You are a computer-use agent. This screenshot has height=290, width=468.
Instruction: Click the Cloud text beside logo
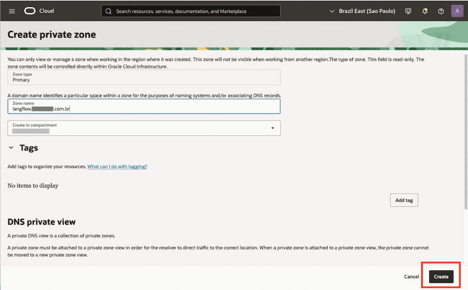[x=47, y=11]
